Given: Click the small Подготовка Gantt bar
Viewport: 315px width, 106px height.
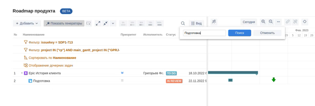Looking at the screenshot, I should [x=230, y=80].
